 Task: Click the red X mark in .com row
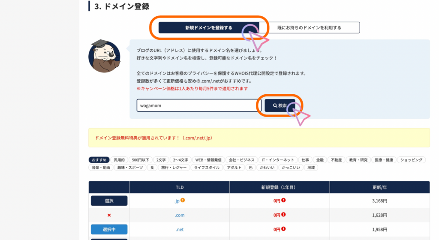[109, 215]
